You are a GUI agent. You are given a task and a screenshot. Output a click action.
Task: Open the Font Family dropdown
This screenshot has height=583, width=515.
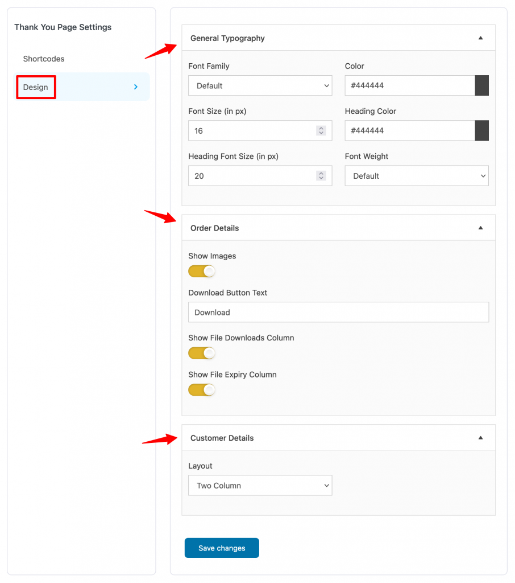click(x=260, y=85)
